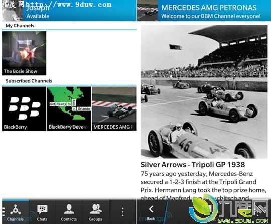Tap the Available status text
The image size is (271, 224).
coord(38,16)
